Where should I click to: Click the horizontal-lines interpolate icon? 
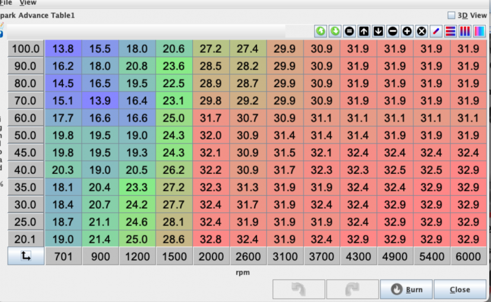point(450,31)
